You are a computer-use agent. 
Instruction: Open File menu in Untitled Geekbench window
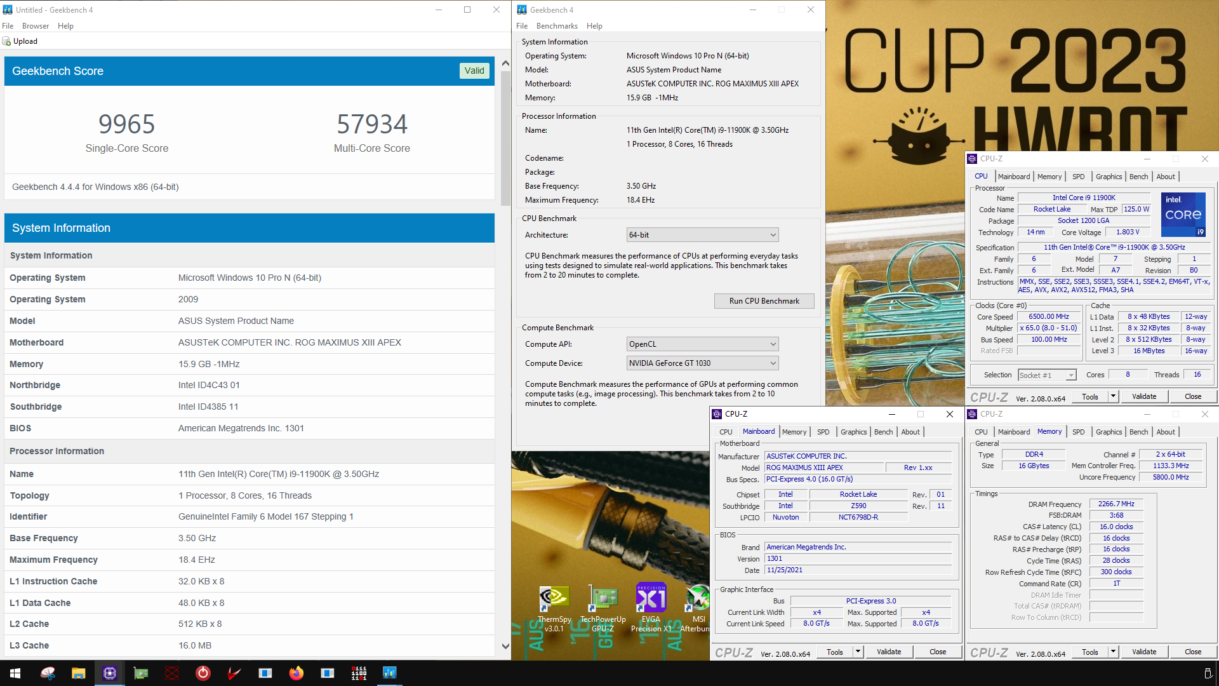pyautogui.click(x=8, y=26)
